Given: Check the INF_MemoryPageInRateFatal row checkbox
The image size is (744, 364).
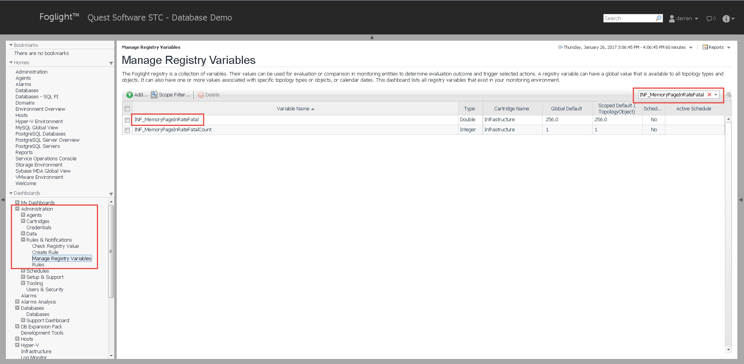Looking at the screenshot, I should point(127,120).
